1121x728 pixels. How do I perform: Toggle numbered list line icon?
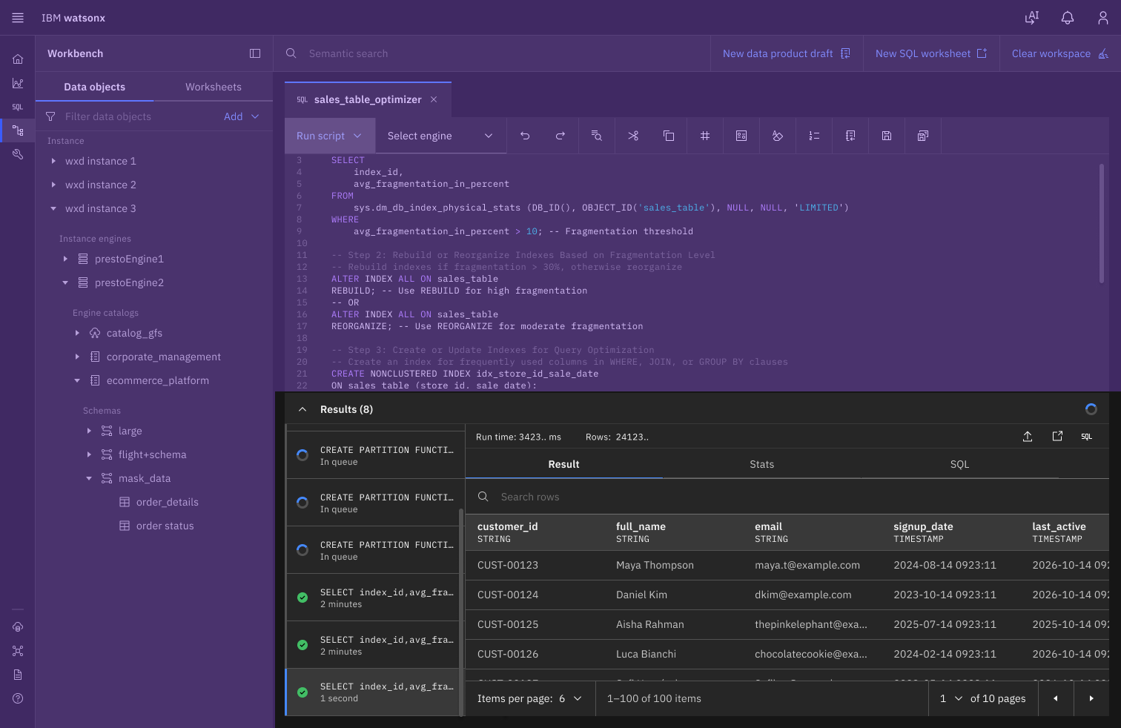[814, 136]
